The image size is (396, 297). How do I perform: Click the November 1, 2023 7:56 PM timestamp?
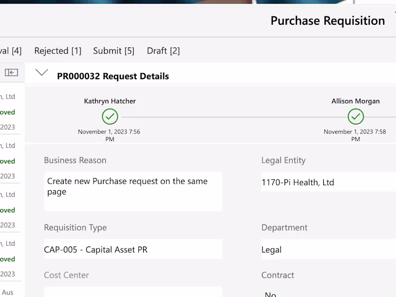coord(109,135)
